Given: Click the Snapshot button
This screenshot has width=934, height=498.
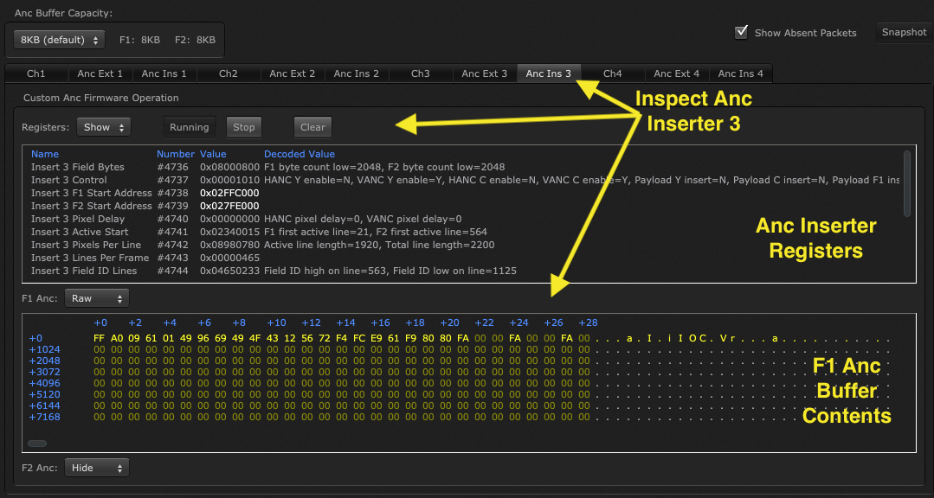Looking at the screenshot, I should click(x=904, y=32).
